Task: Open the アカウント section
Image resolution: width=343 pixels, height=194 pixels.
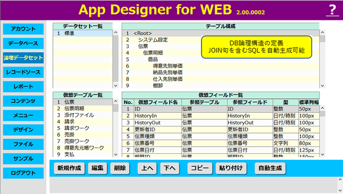Action: [23, 29]
